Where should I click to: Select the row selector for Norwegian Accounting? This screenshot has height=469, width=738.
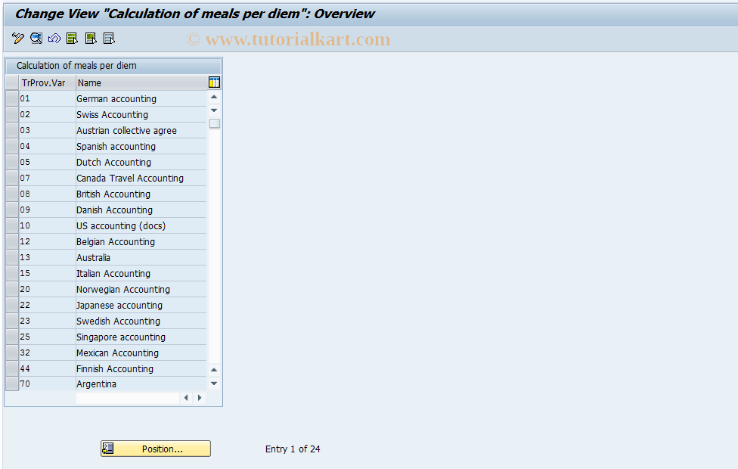pos(12,289)
